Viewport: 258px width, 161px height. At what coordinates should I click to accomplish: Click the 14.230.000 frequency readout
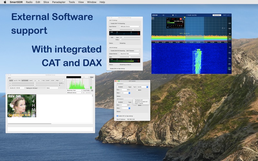pyautogui.click(x=179, y=21)
